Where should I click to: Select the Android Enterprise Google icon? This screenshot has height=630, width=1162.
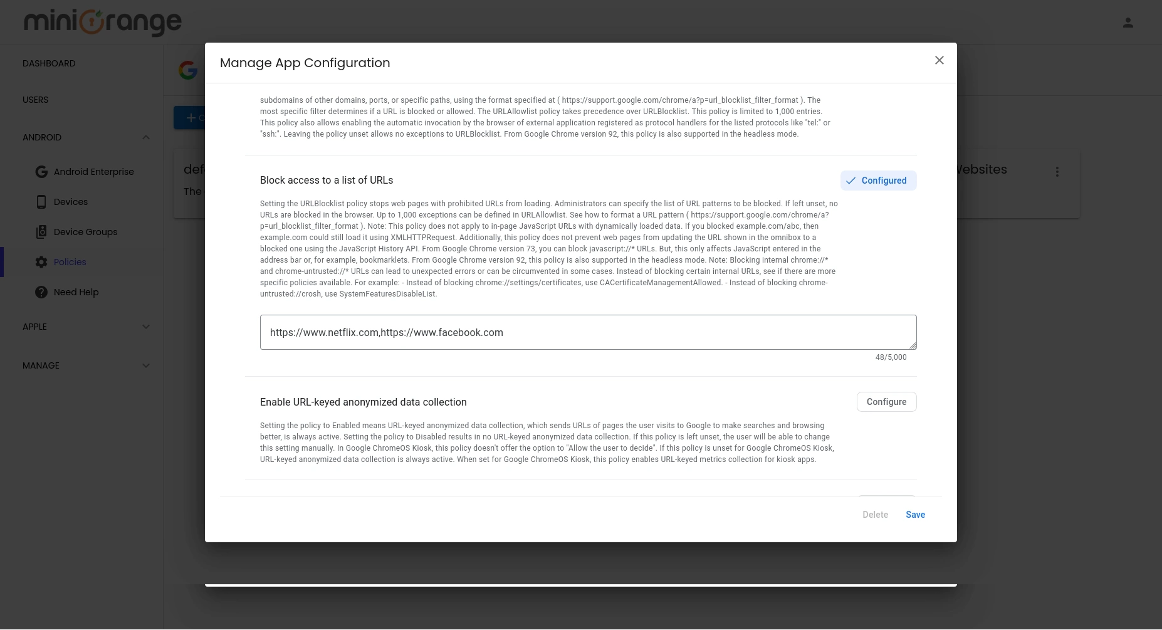pyautogui.click(x=41, y=171)
